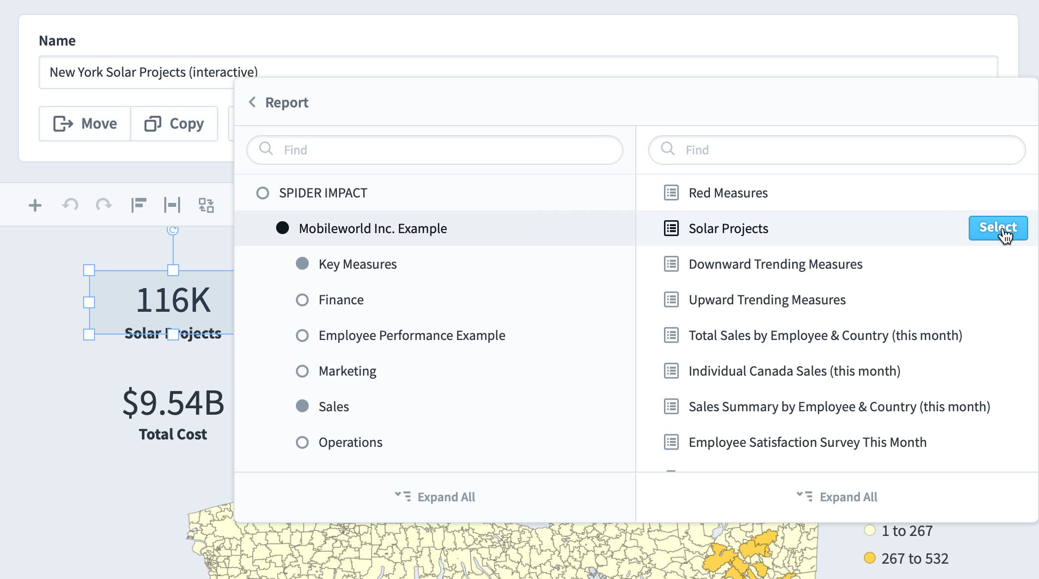Open the Red Measures report
Viewport: 1039px width, 579px height.
(837, 193)
